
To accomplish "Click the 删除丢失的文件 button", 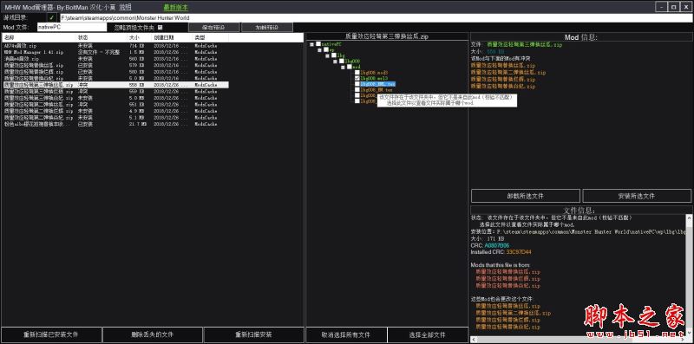I will click(153, 334).
